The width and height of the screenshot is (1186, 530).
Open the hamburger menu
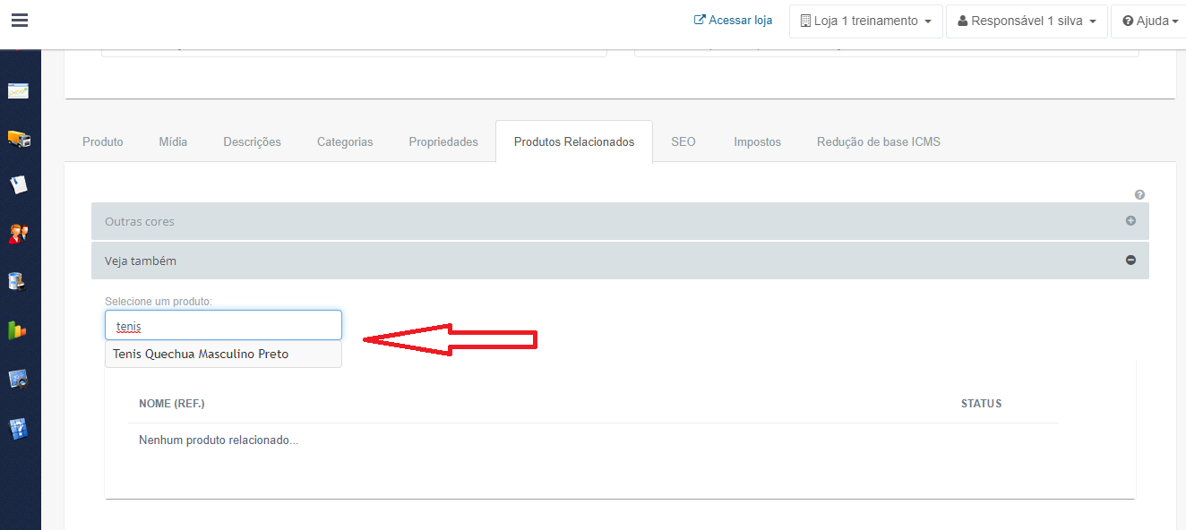tap(20, 21)
